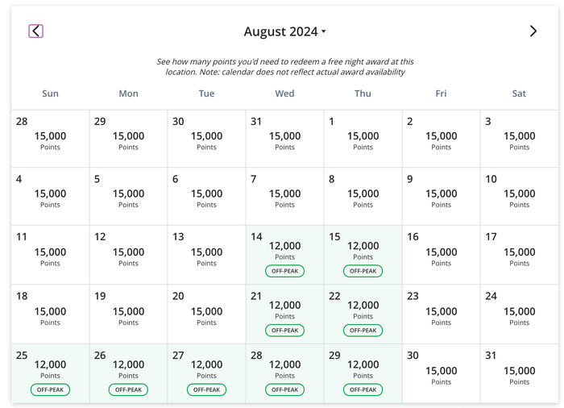Click the Wed column header
The width and height of the screenshot is (564, 408).
285,94
